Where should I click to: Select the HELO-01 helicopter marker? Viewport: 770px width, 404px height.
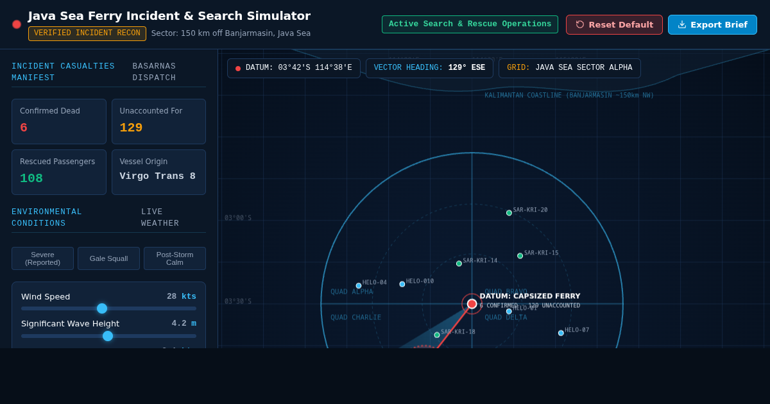509,312
